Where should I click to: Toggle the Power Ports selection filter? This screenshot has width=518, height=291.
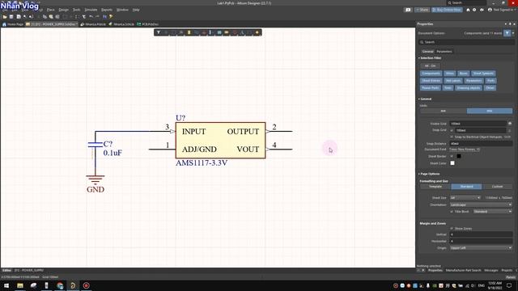[x=431, y=88]
